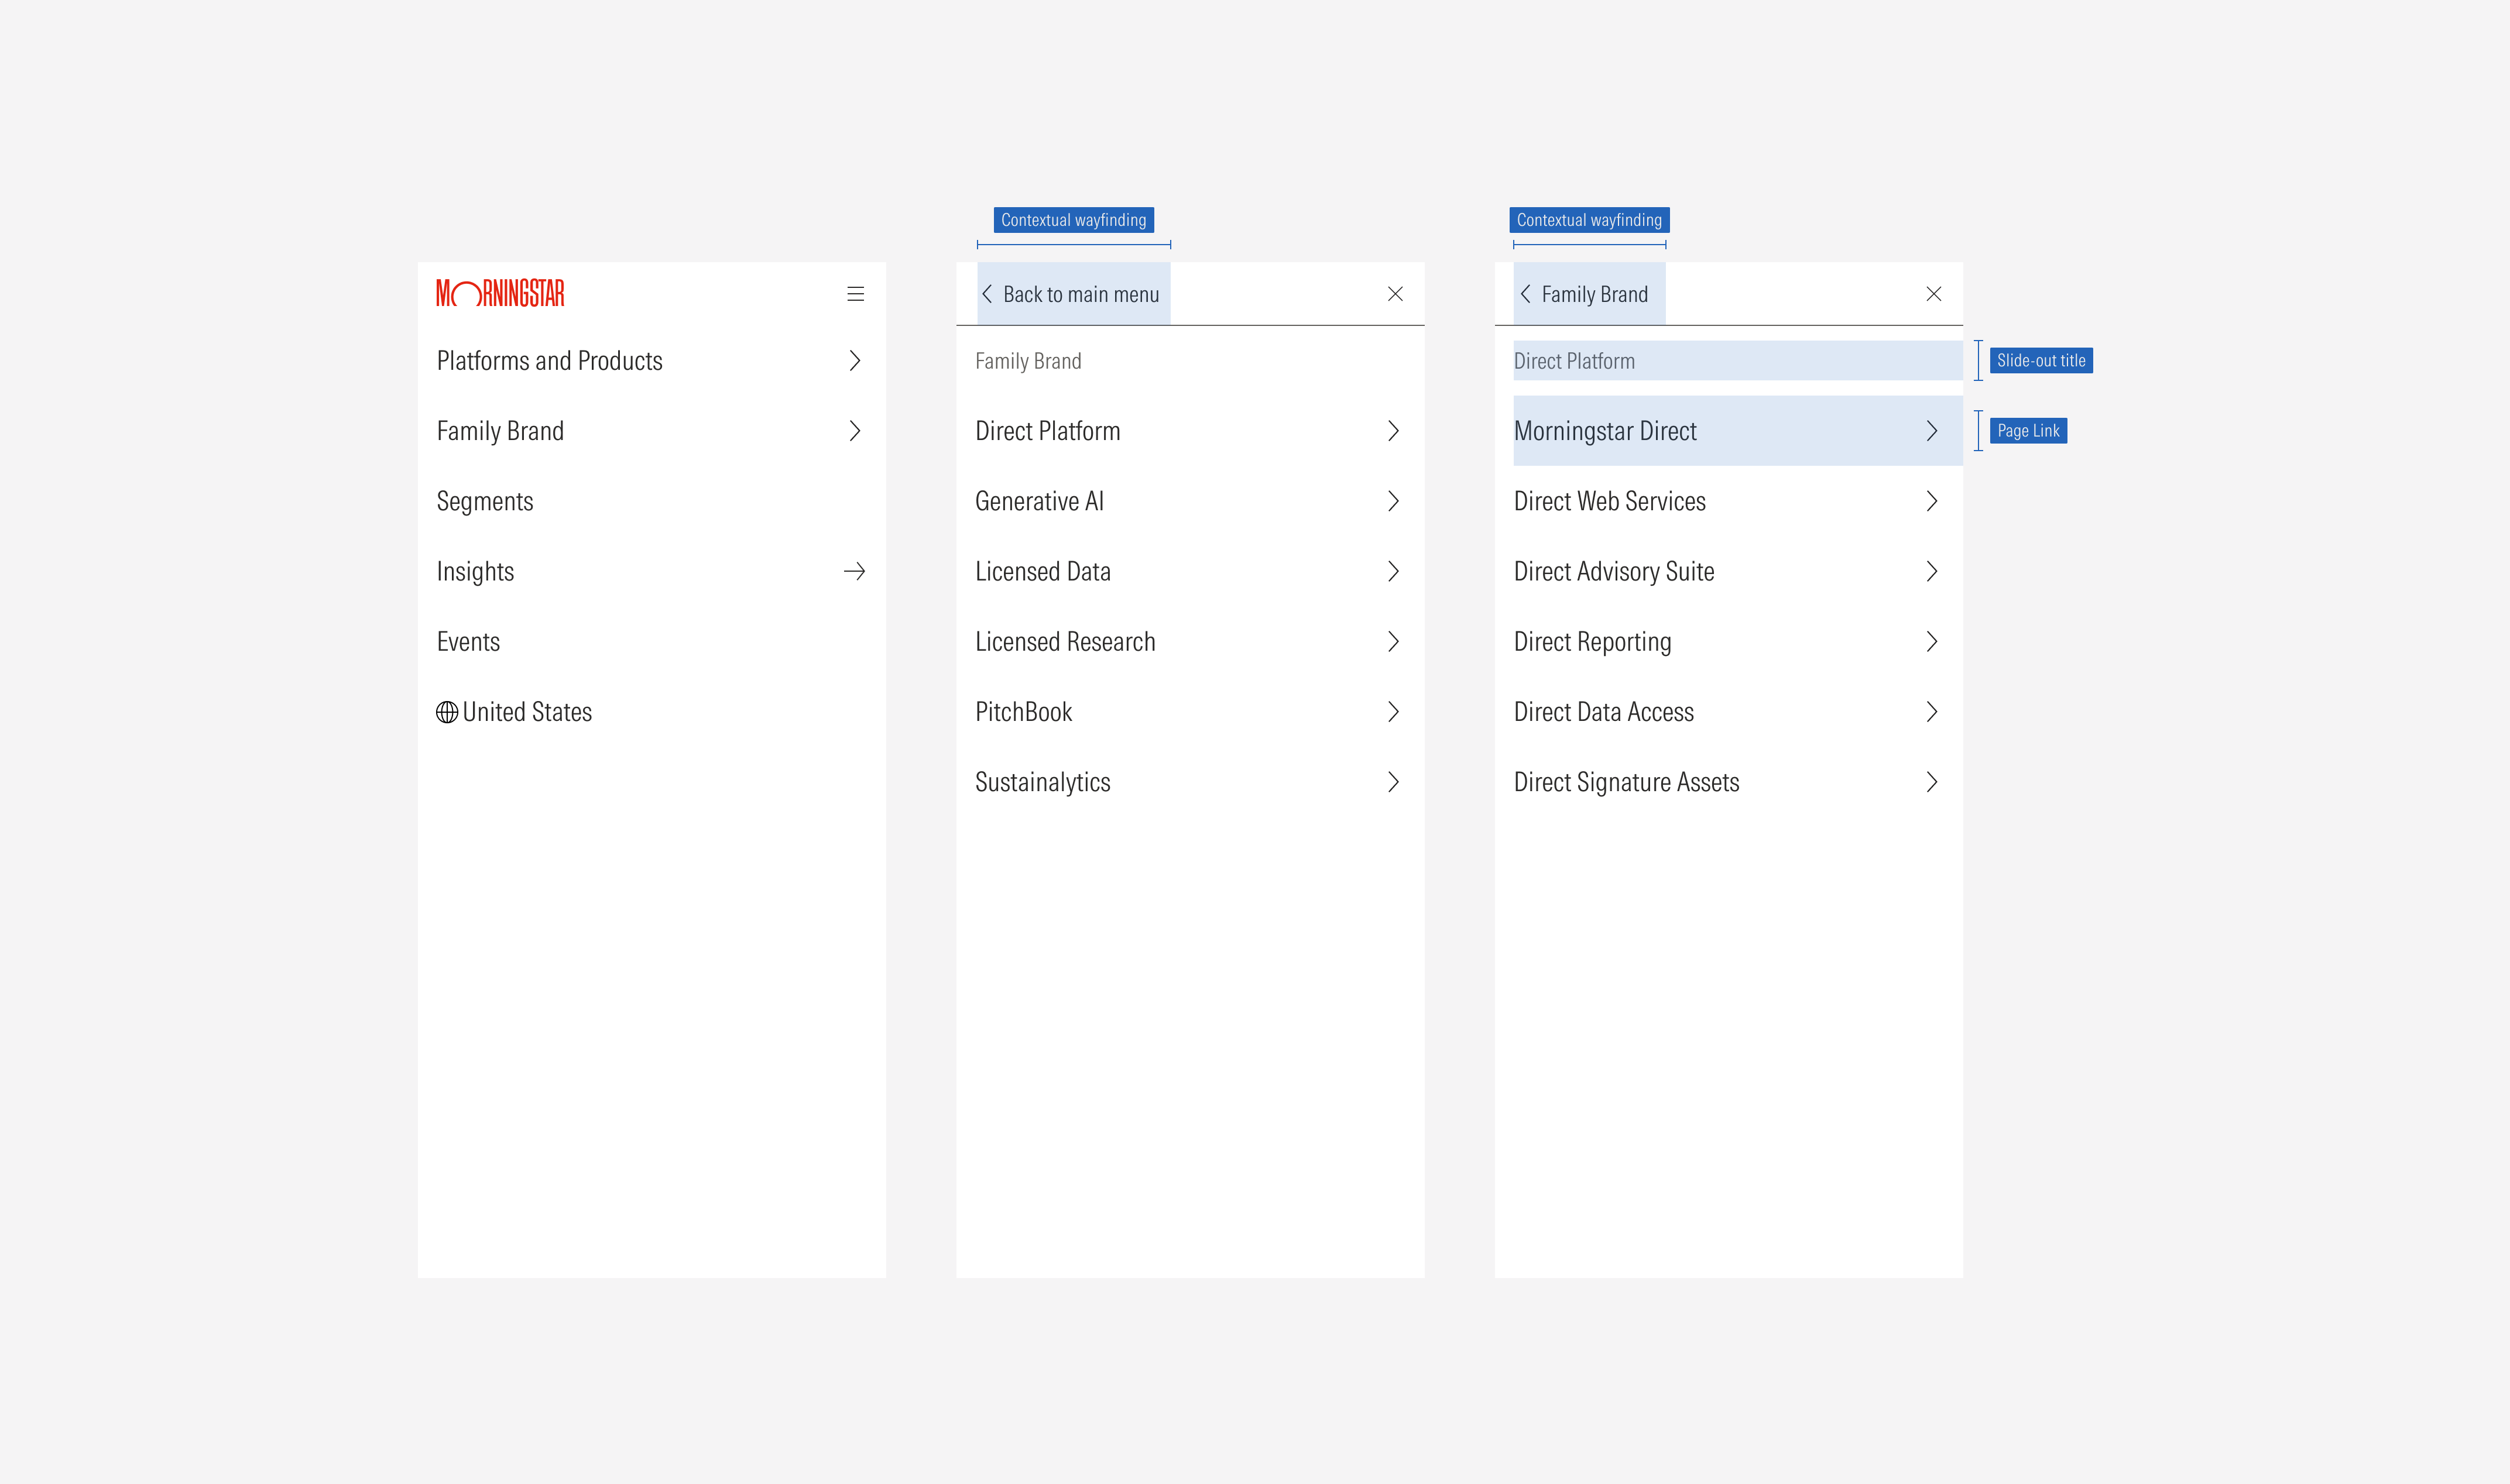
Task: Select Direct Signature Assets
Action: (1627, 782)
